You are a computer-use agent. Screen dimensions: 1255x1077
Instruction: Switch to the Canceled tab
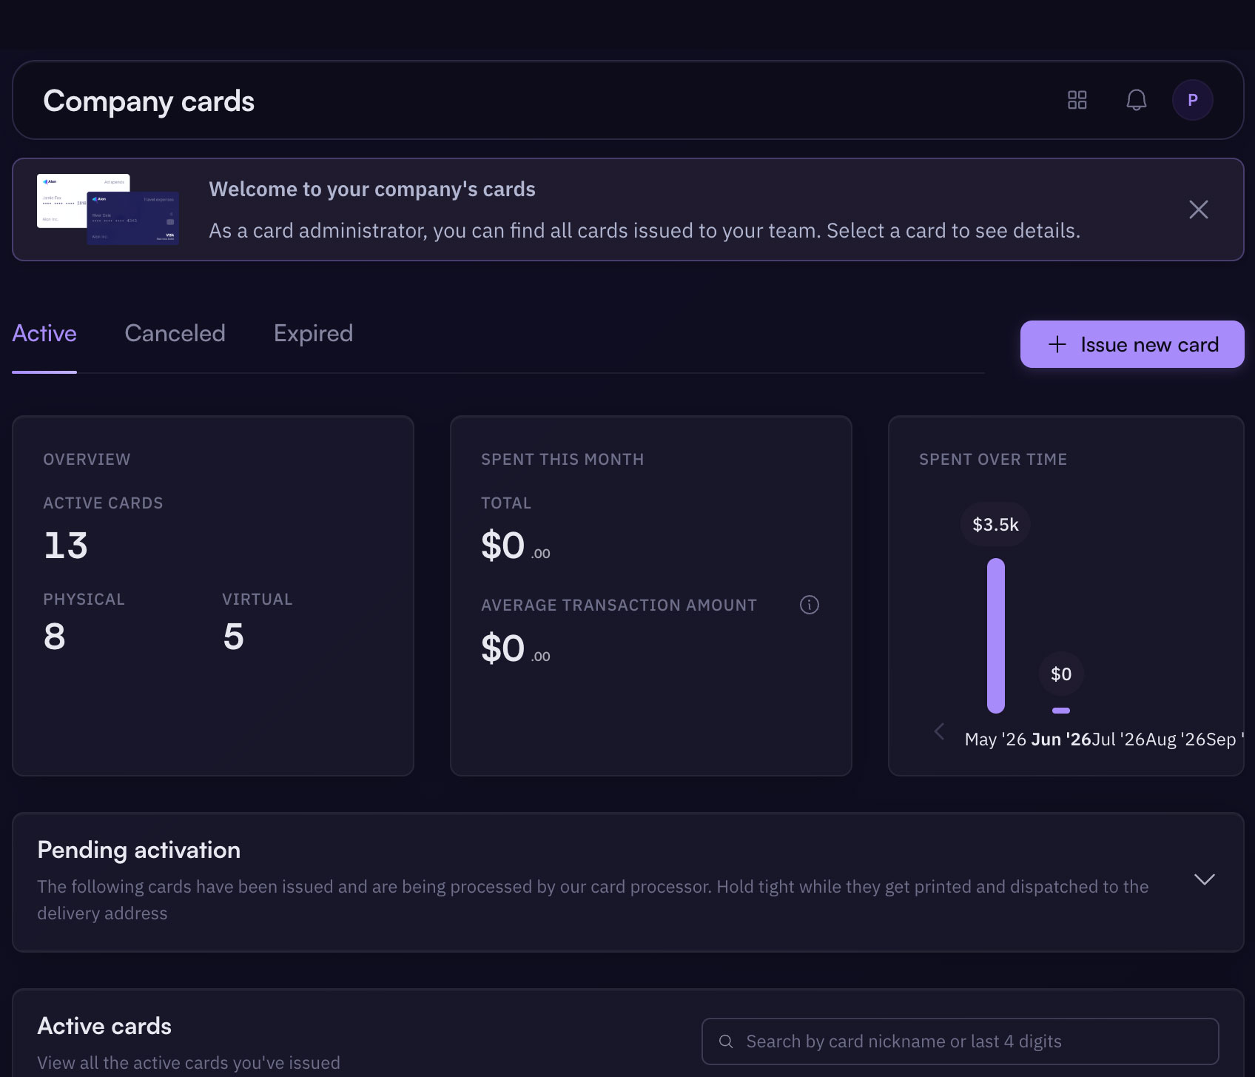coord(175,333)
